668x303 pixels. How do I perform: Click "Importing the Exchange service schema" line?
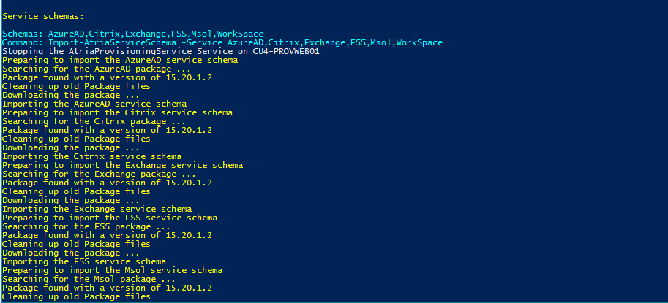[x=97, y=209]
